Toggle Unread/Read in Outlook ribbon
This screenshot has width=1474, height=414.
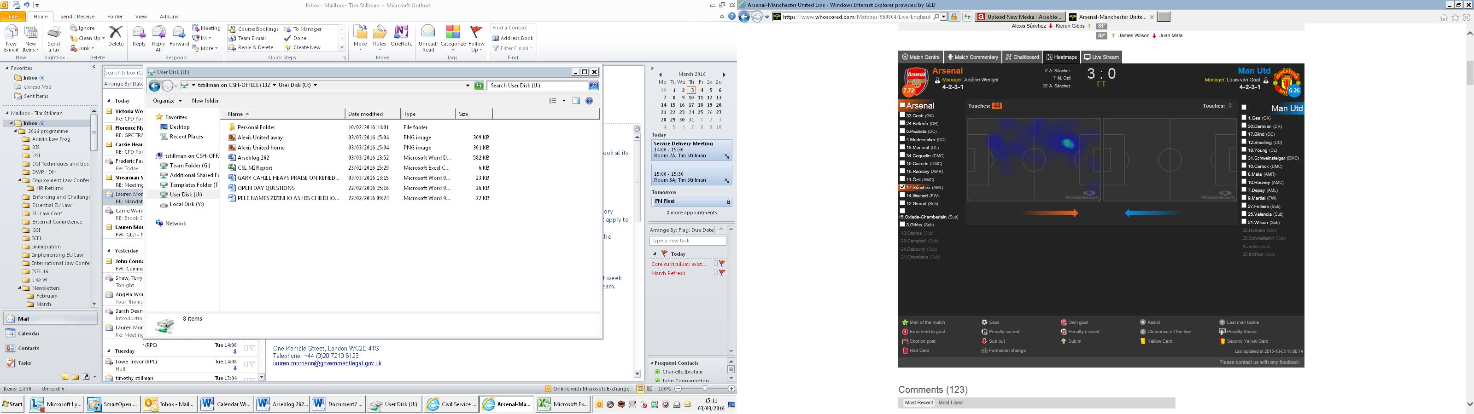pos(428,39)
